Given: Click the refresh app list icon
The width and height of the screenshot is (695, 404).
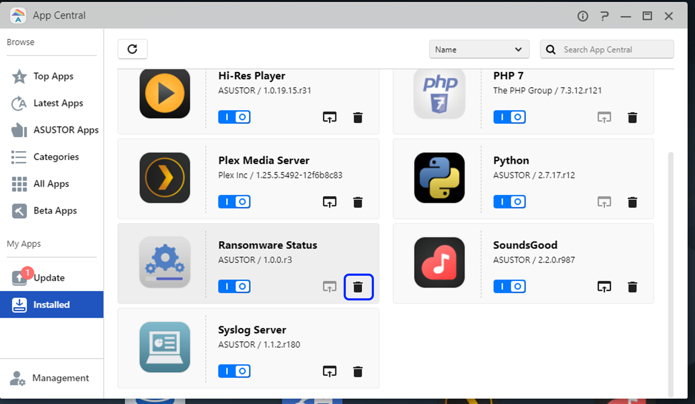Looking at the screenshot, I should click(132, 49).
